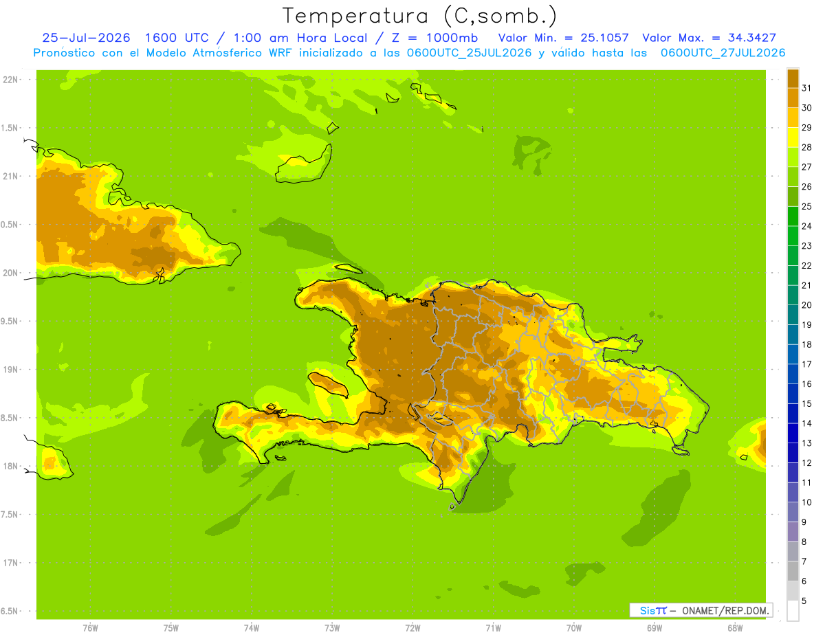Click the '73W' longitude axis label

(x=332, y=628)
